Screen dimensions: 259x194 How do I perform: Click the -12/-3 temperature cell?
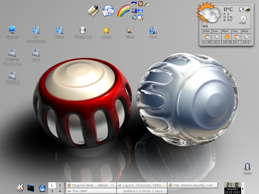point(216,42)
